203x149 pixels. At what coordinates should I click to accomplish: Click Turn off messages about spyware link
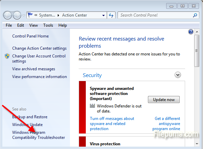112,124
